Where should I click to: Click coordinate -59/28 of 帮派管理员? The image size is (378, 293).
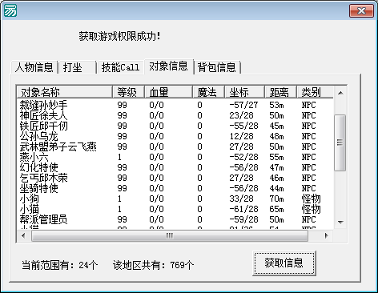pyautogui.click(x=243, y=219)
